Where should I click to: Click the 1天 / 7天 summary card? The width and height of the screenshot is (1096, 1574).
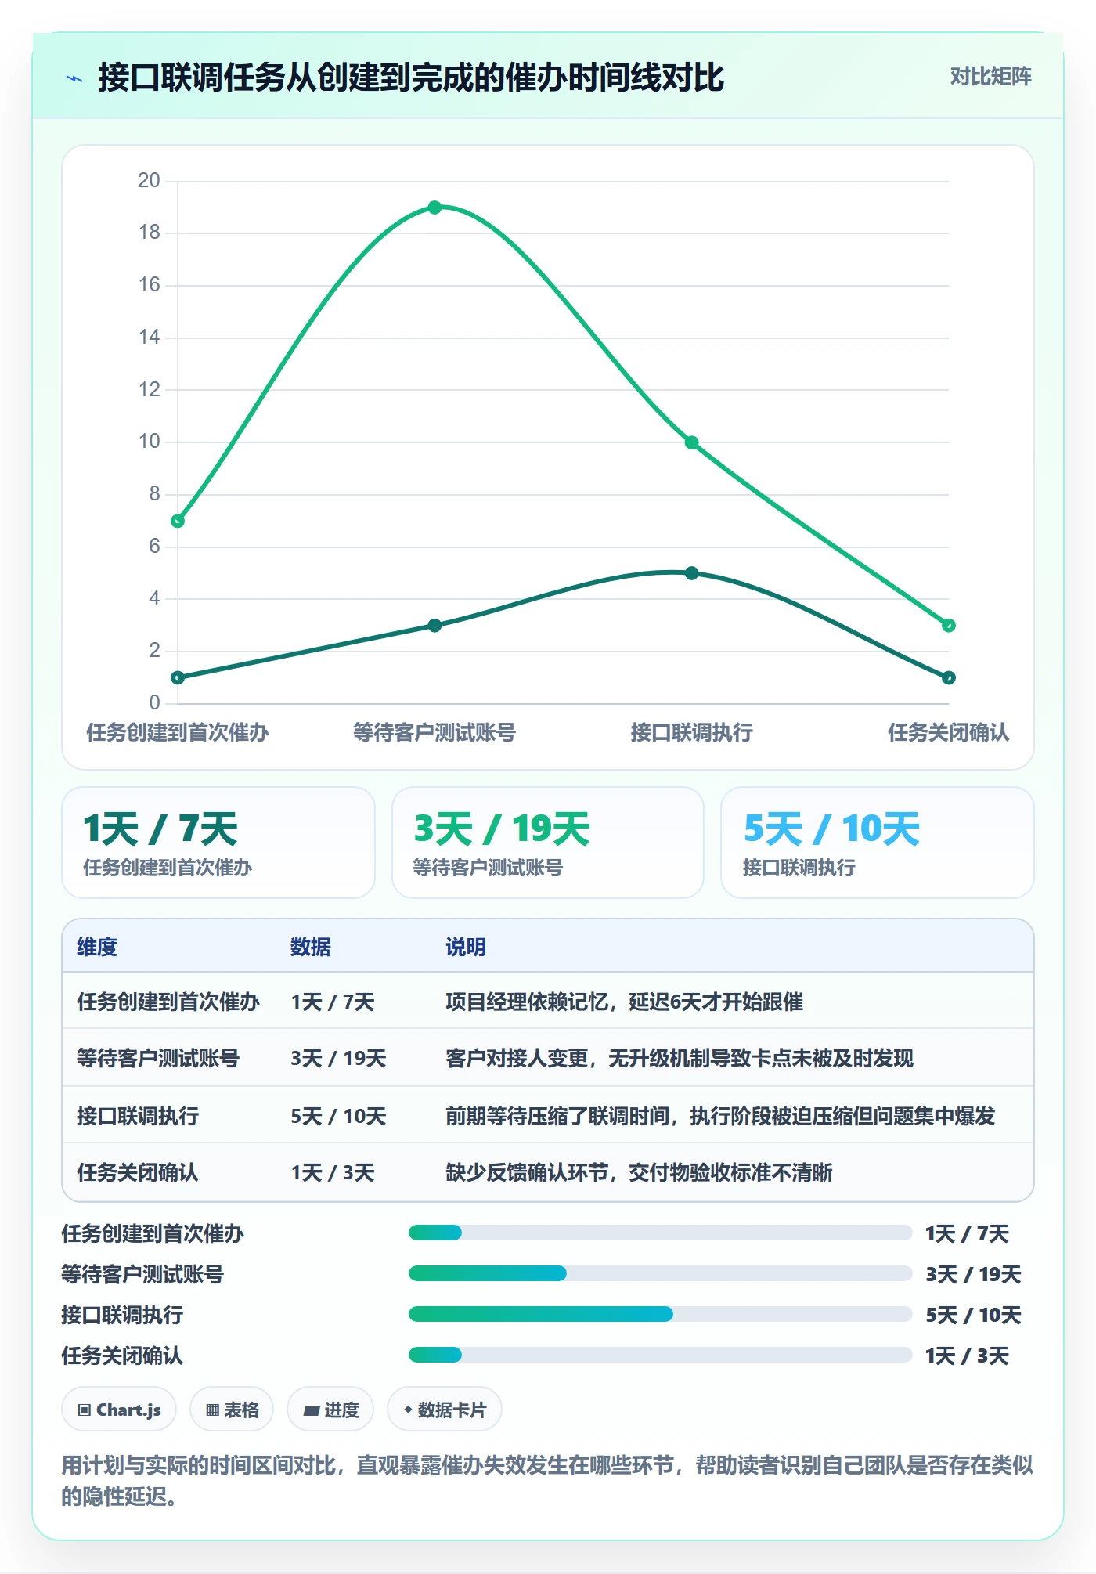(218, 843)
